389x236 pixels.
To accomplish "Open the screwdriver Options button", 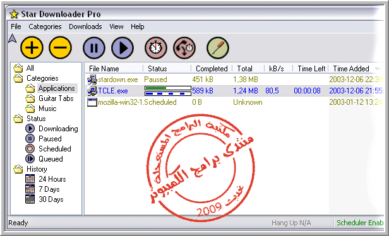I will 218,48.
